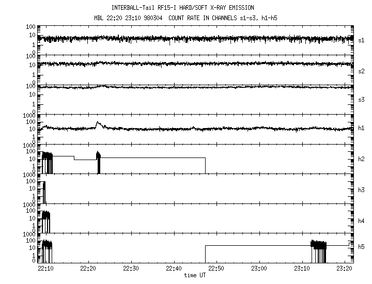Select the h5 channel label
The height and width of the screenshot is (284, 372).
tap(362, 247)
